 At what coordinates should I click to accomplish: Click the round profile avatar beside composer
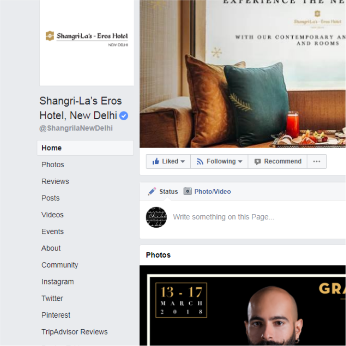click(156, 217)
